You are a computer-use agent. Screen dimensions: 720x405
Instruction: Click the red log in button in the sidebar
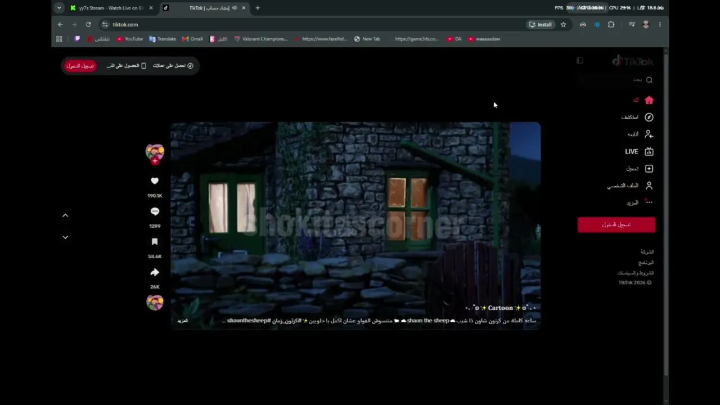point(616,224)
